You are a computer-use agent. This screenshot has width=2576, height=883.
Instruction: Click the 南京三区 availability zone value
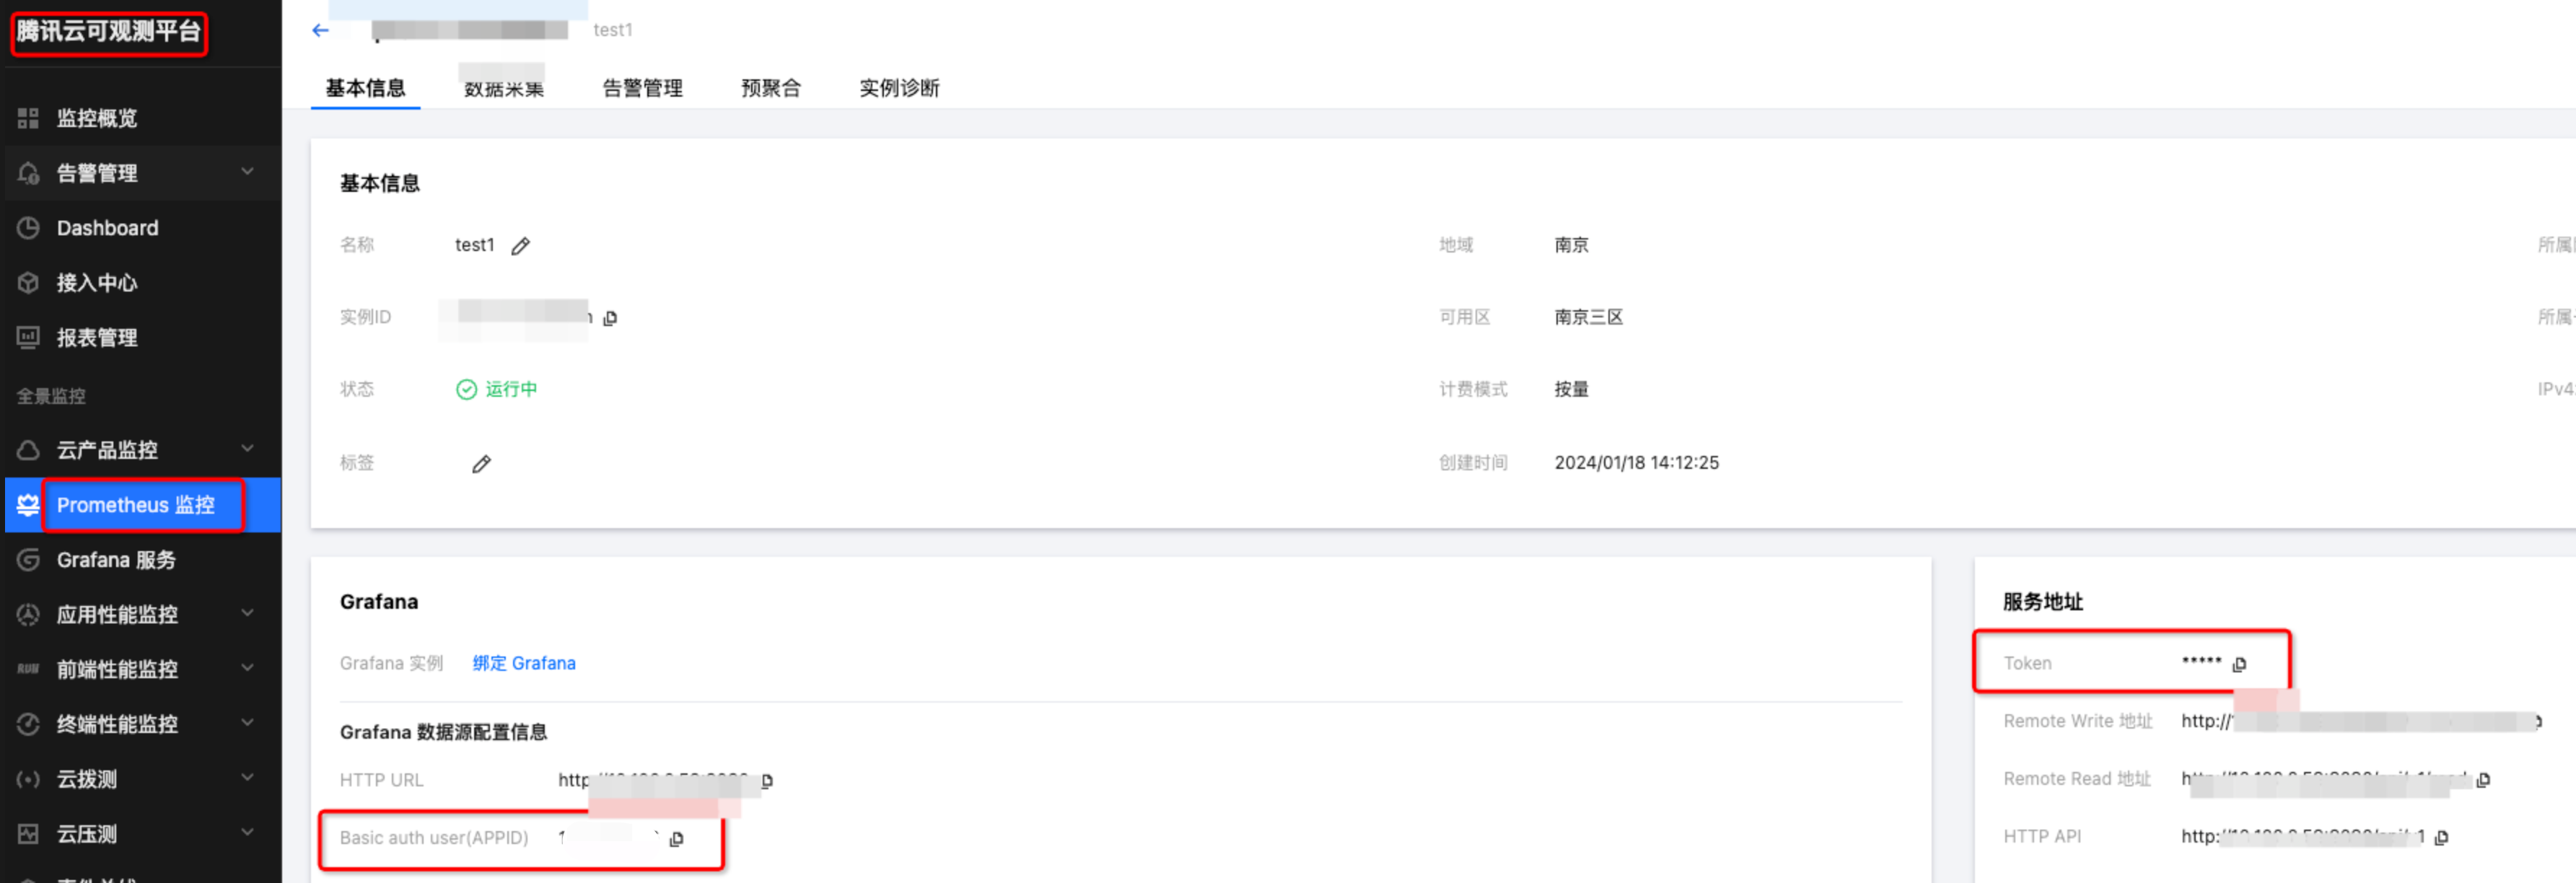coord(1588,317)
